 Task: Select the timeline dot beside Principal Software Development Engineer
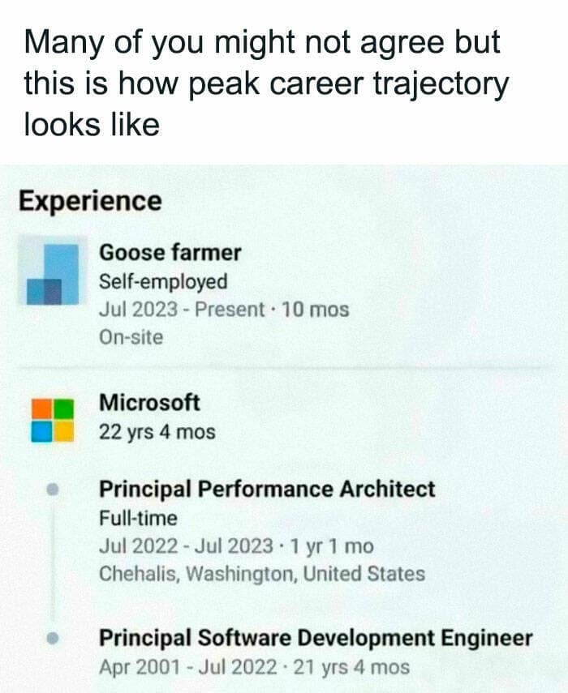click(53, 640)
